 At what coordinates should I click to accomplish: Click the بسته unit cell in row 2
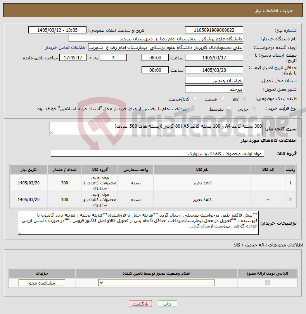(x=136, y=200)
